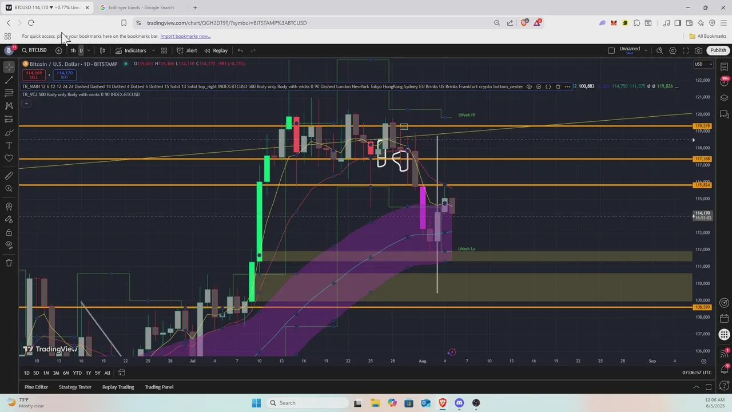
Task: Select the YTD date range
Action: pos(77,373)
